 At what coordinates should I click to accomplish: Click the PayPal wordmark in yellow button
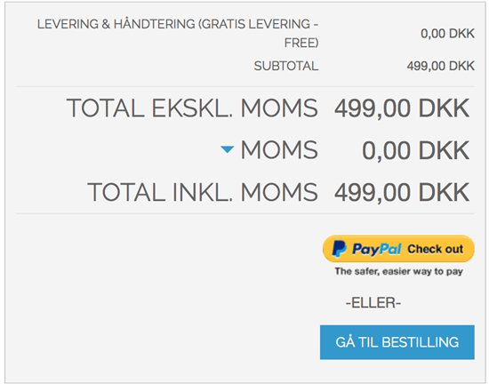pyautogui.click(x=376, y=249)
